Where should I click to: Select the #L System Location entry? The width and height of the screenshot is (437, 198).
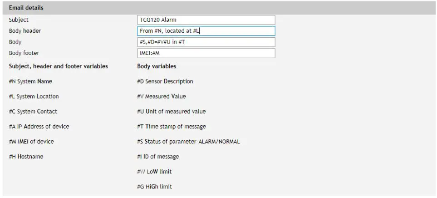pos(34,96)
